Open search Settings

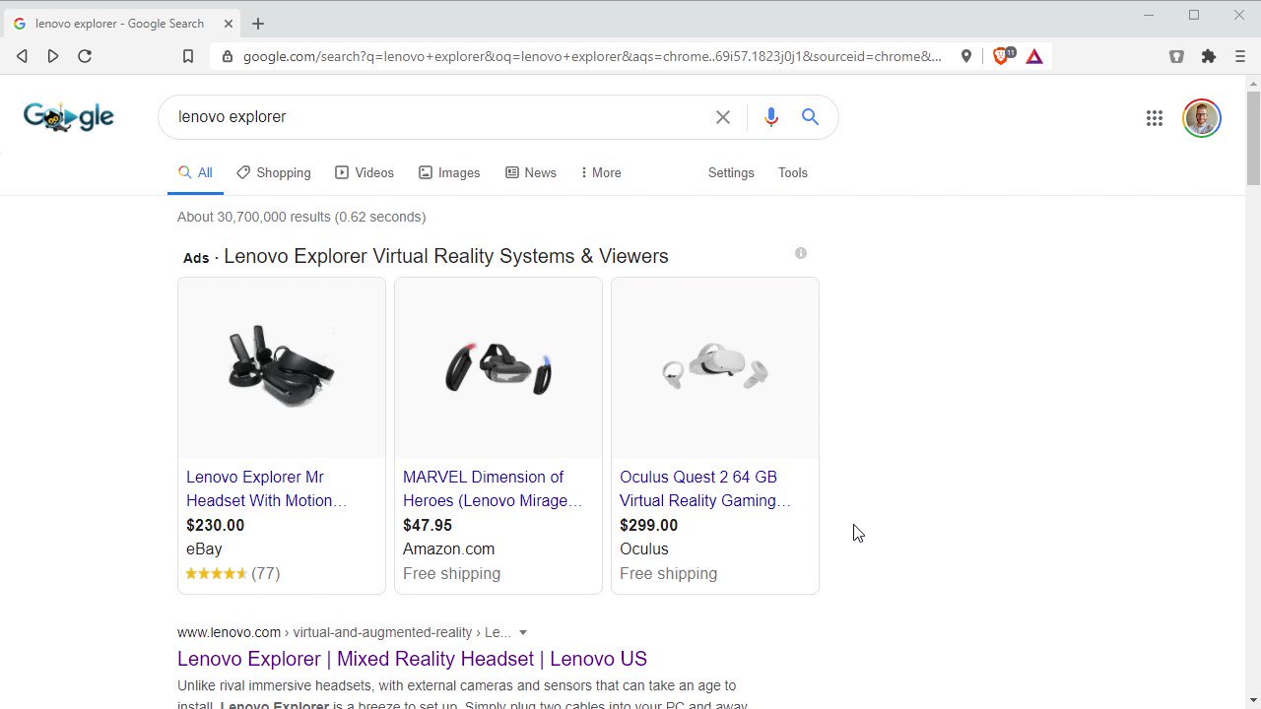pos(731,172)
